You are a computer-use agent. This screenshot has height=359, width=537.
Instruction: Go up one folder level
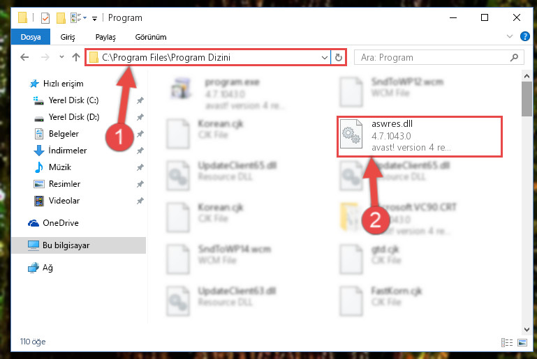click(x=76, y=57)
